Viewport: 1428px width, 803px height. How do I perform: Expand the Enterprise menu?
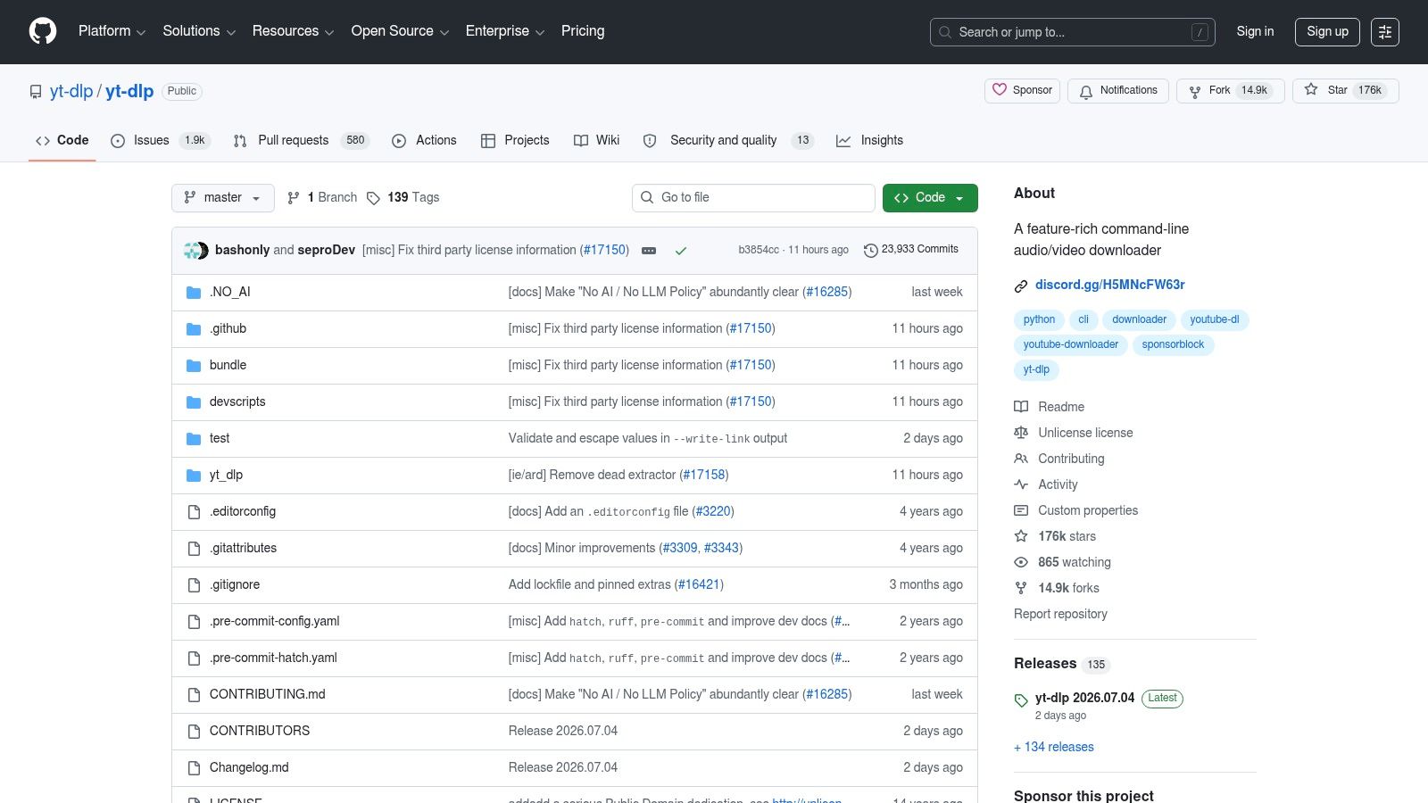pos(504,31)
